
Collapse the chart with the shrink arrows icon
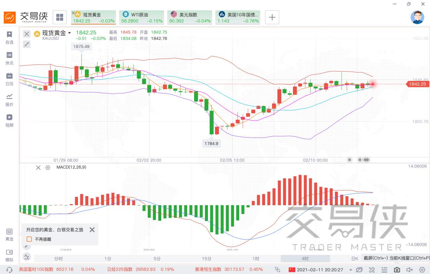coord(27,44)
